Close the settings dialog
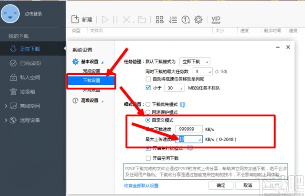 coord(288,47)
